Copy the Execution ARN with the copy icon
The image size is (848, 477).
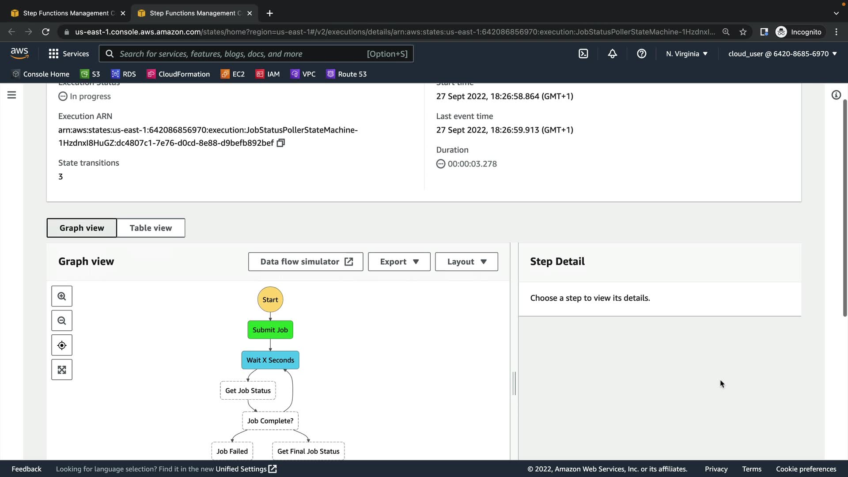point(281,143)
